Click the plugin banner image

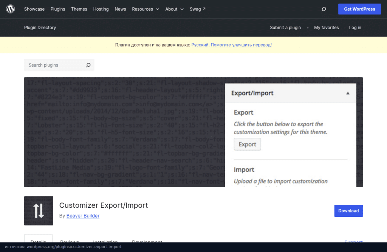[x=193, y=132]
